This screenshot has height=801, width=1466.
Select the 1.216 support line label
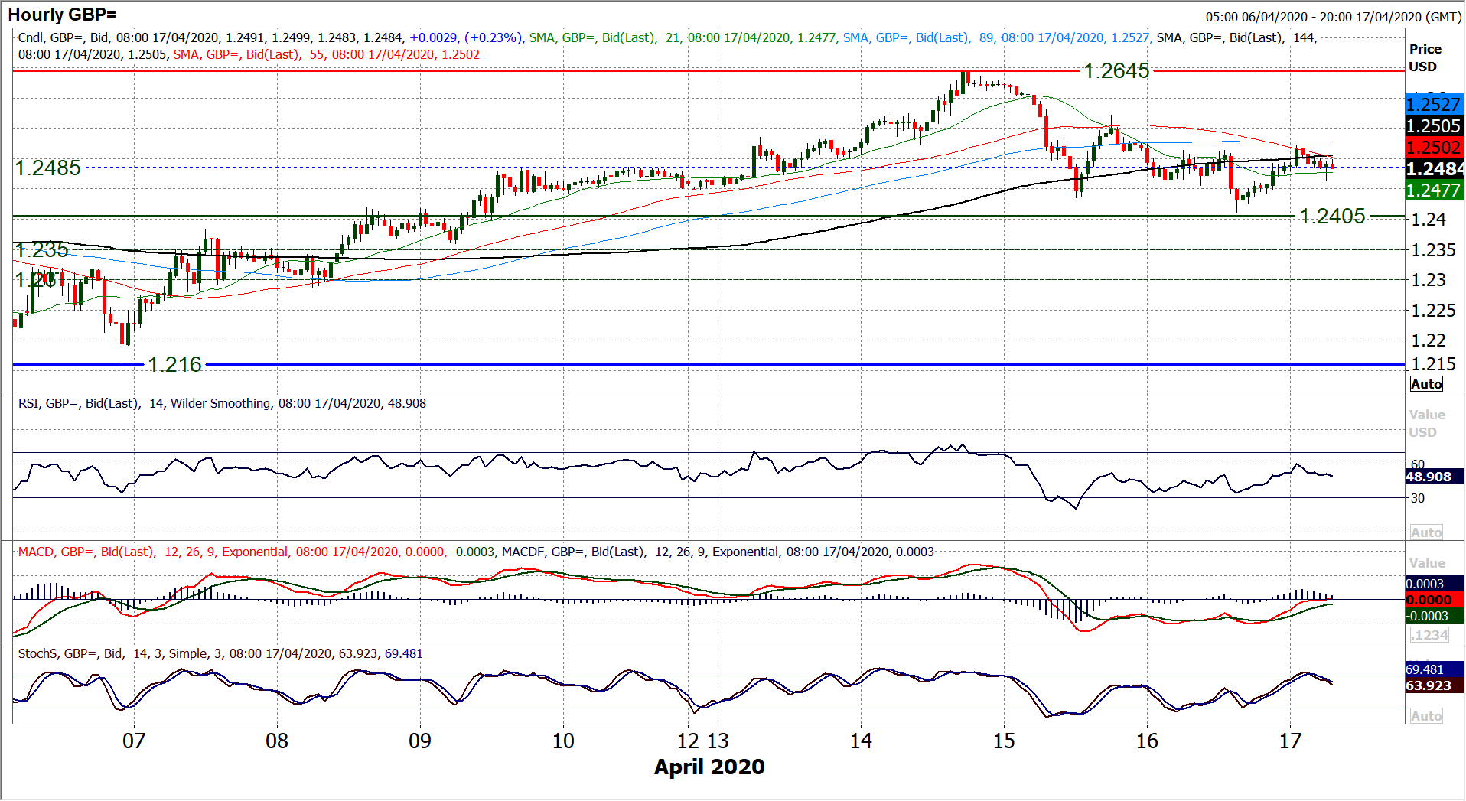point(174,364)
